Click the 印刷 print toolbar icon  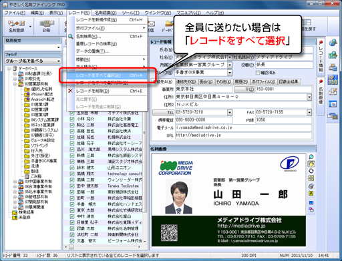click(x=46, y=25)
